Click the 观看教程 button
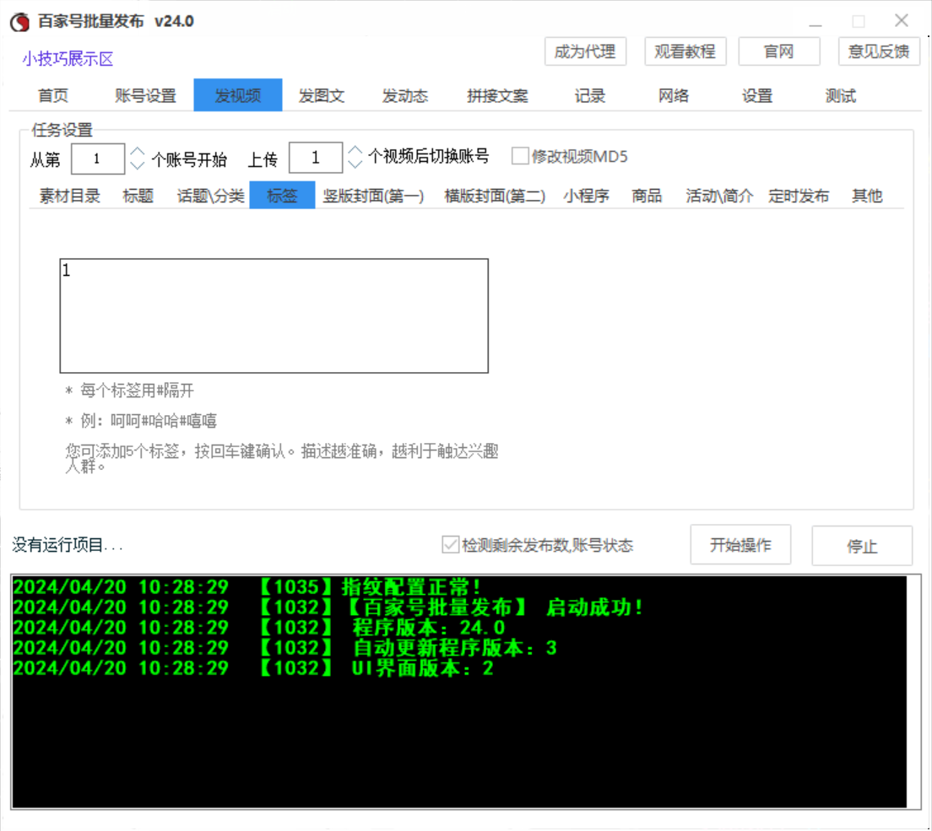 pos(685,51)
